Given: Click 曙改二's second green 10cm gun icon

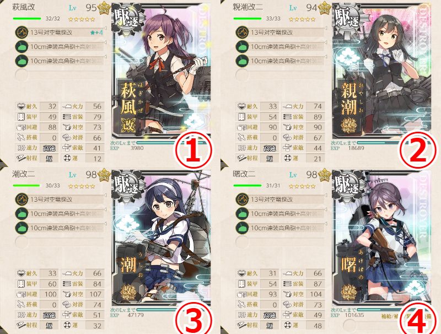Looking at the screenshot, I should click(242, 228).
